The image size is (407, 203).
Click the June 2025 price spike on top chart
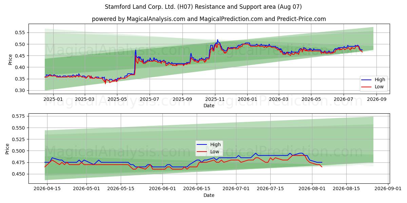click(136, 50)
